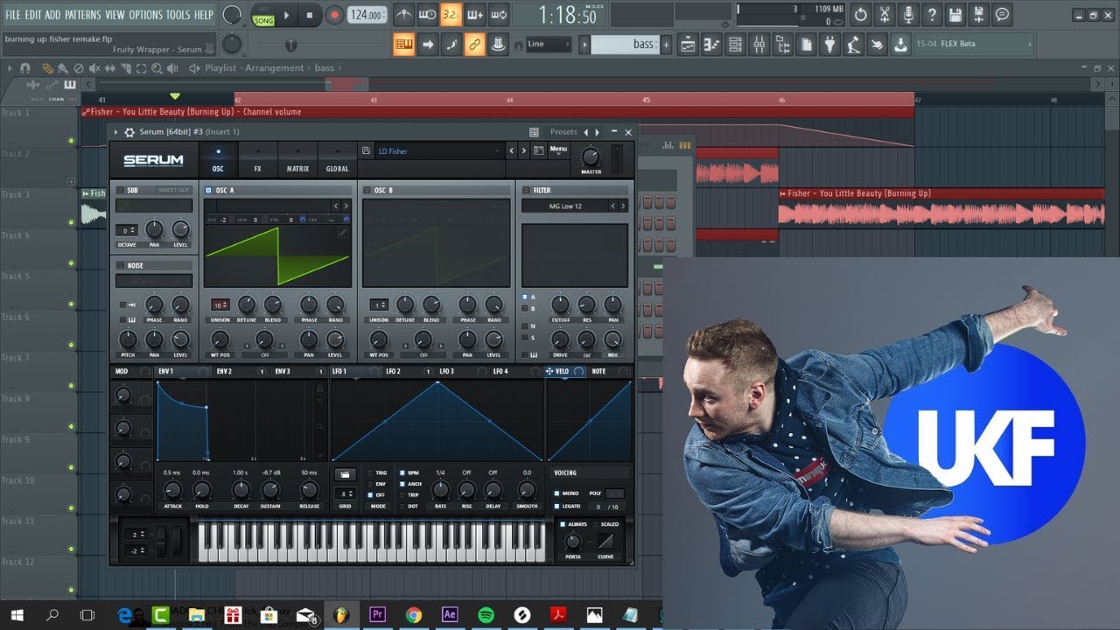Enable the SUB oscillator checkbox

(120, 190)
